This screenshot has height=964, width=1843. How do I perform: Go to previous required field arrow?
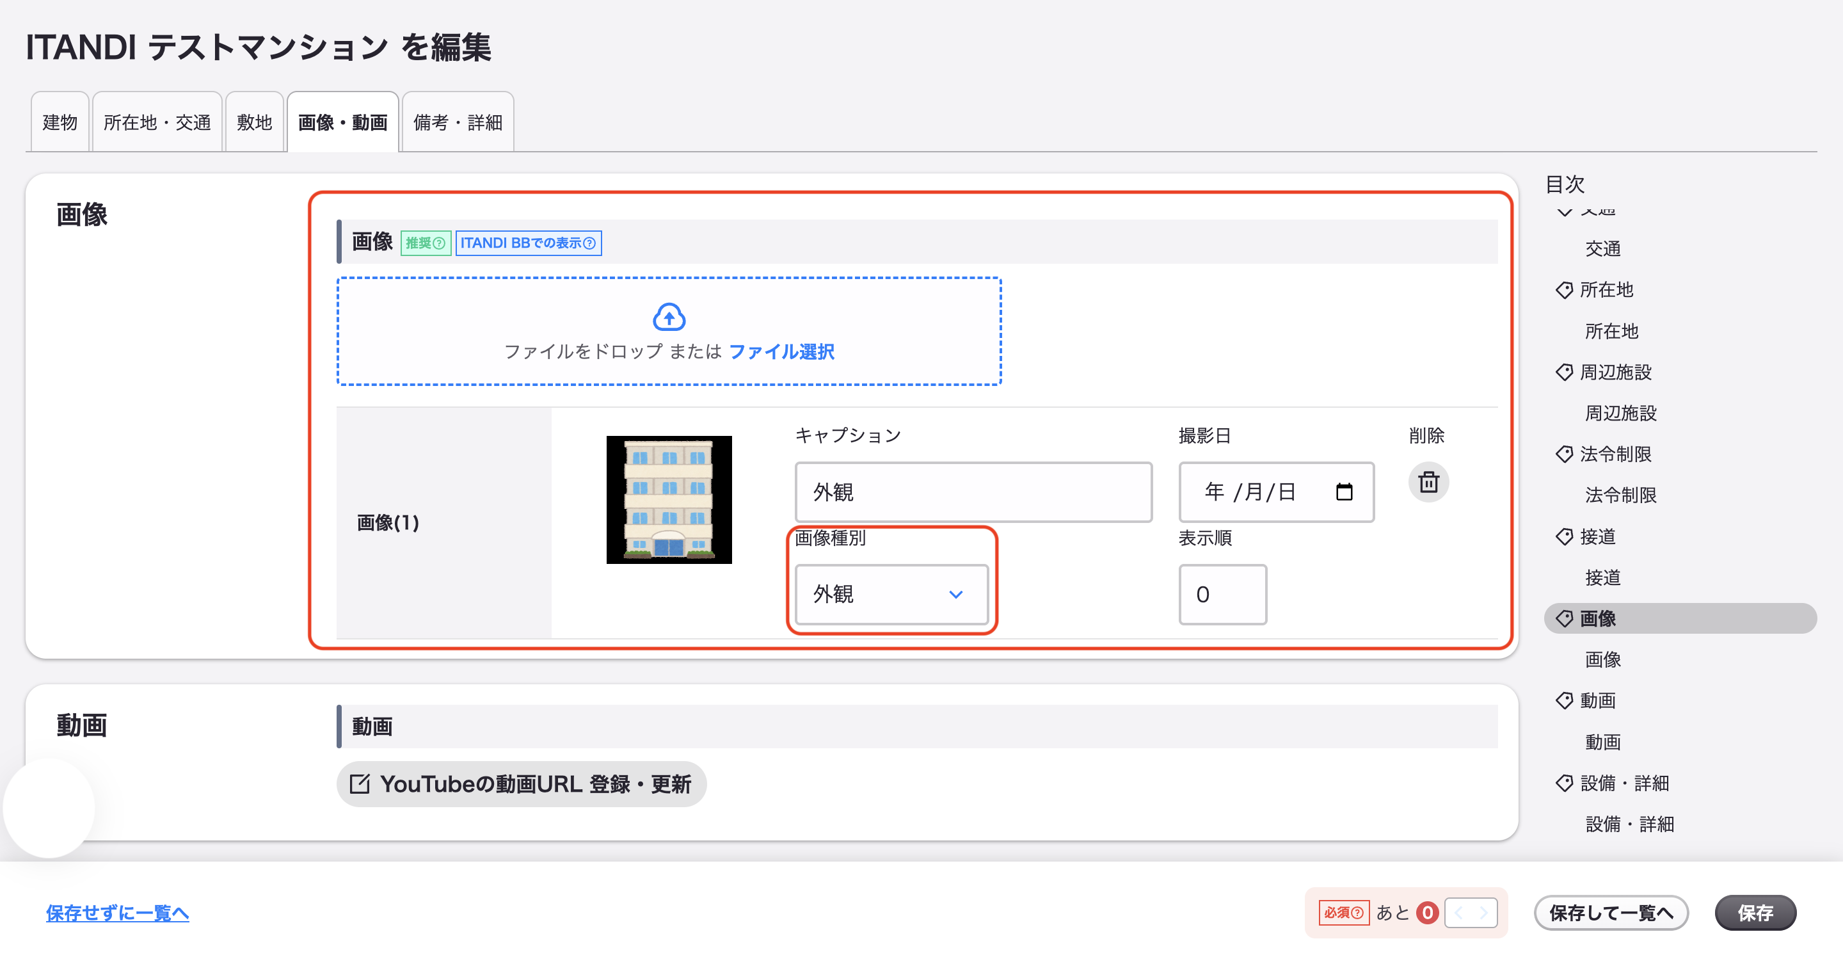point(1458,913)
